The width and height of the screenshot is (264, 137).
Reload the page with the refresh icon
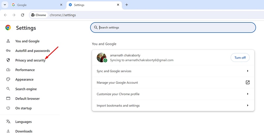click(22, 15)
